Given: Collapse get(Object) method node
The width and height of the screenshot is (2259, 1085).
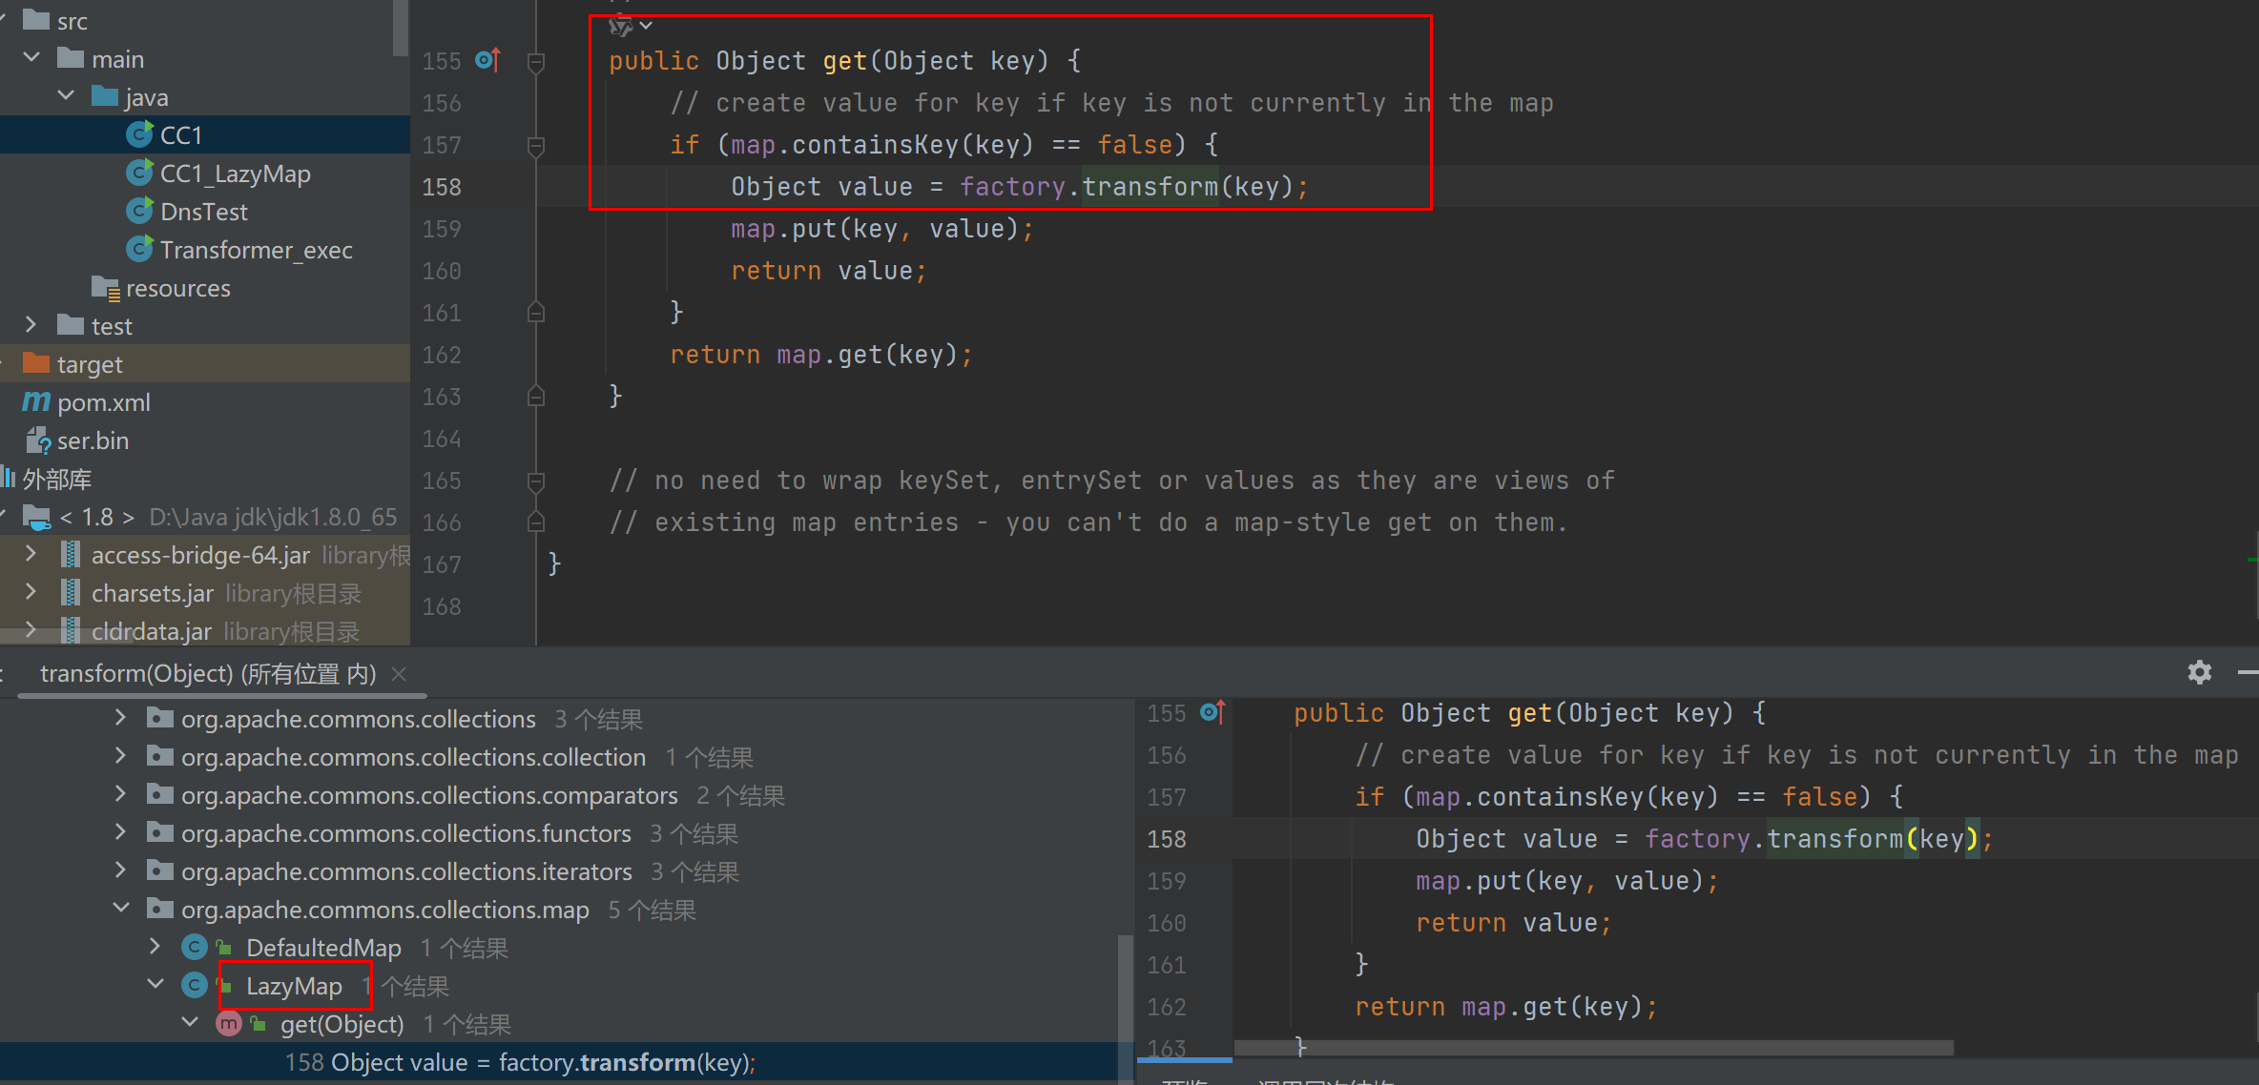Looking at the screenshot, I should click(190, 1023).
